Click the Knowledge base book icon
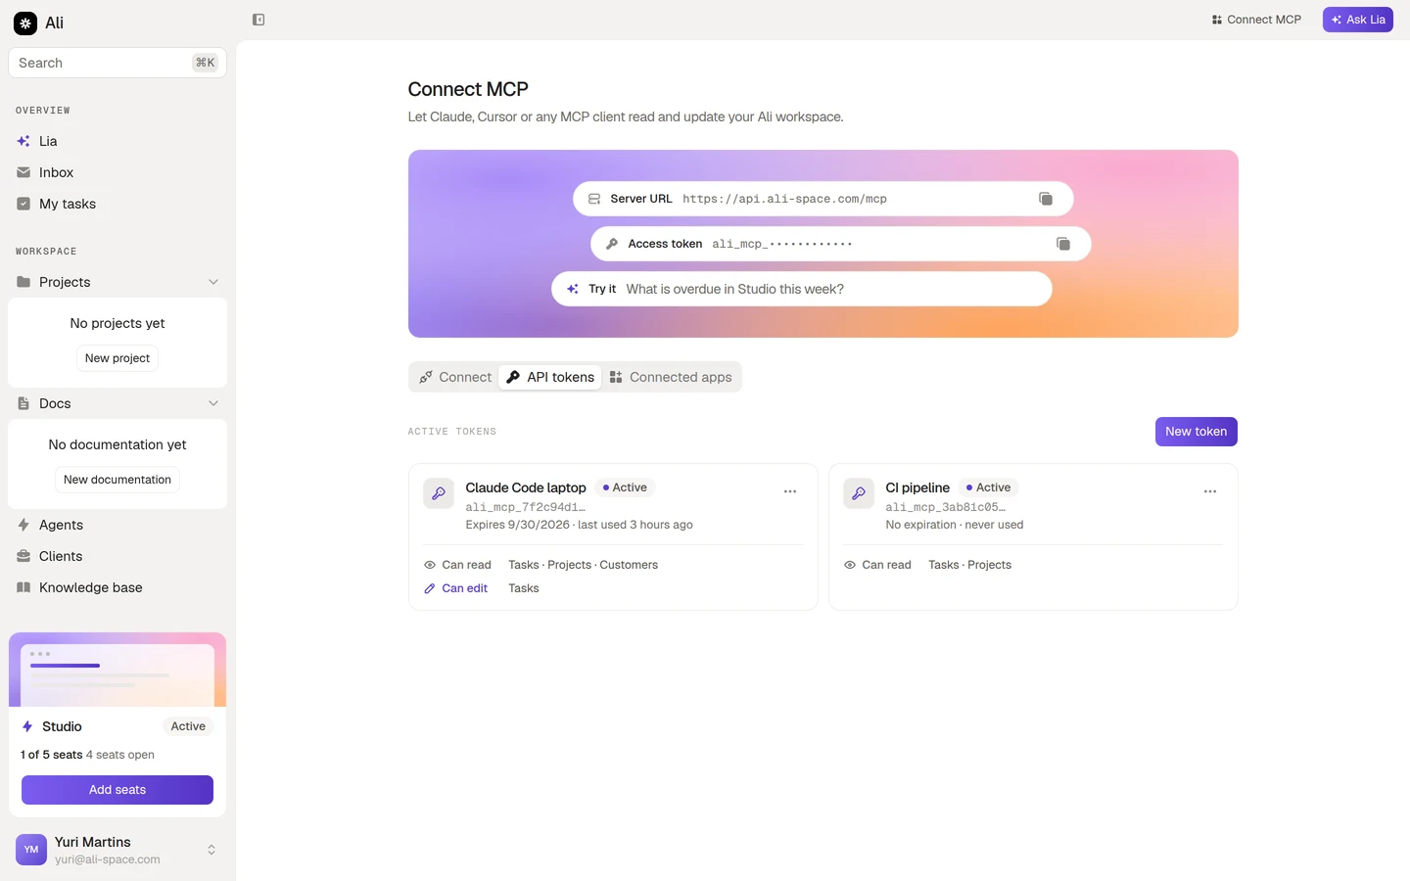 click(x=23, y=587)
